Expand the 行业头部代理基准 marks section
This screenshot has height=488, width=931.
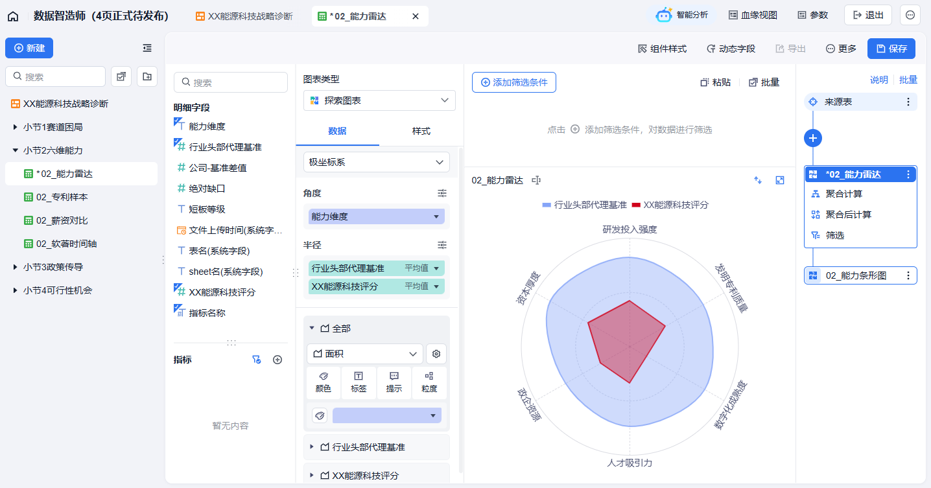[x=312, y=447]
